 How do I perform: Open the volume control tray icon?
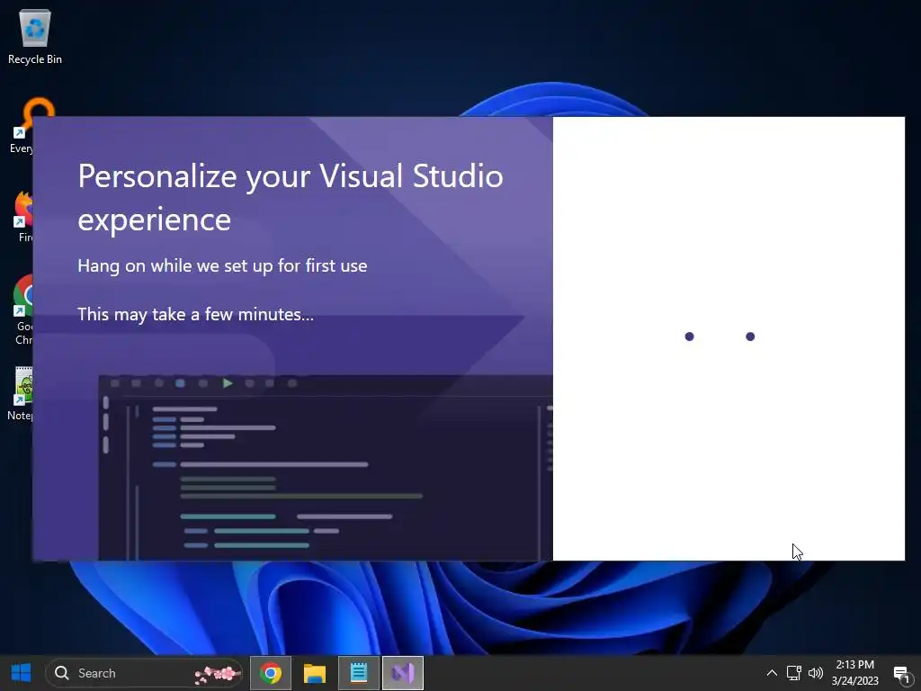pyautogui.click(x=815, y=673)
